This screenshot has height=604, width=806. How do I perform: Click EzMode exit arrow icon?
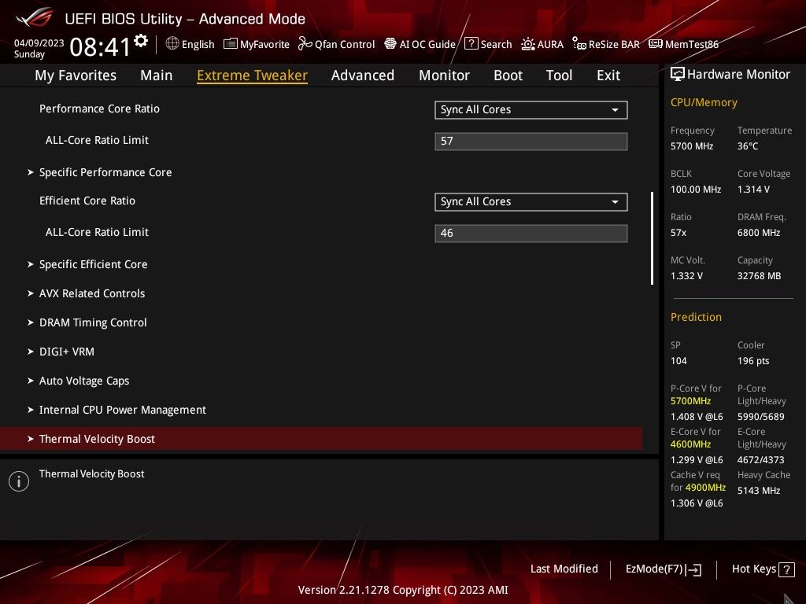click(694, 569)
